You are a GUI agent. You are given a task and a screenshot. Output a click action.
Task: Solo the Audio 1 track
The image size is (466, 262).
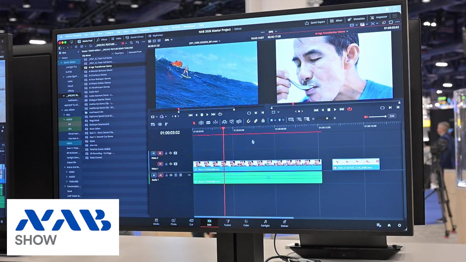pos(176,175)
